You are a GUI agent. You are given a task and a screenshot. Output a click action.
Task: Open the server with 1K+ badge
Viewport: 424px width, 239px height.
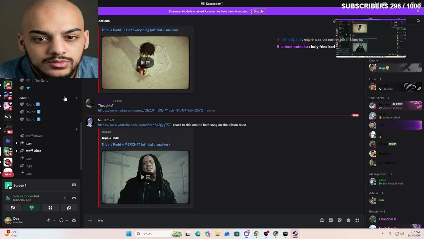pyautogui.click(x=8, y=128)
